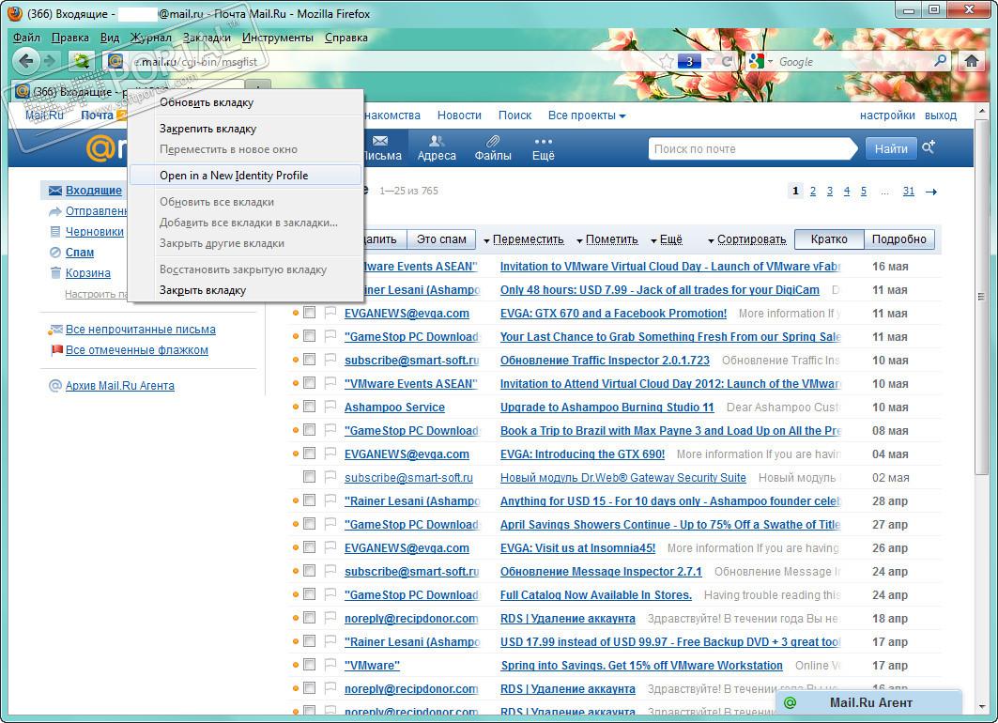Click the advanced search icon beside Найти

(x=929, y=147)
